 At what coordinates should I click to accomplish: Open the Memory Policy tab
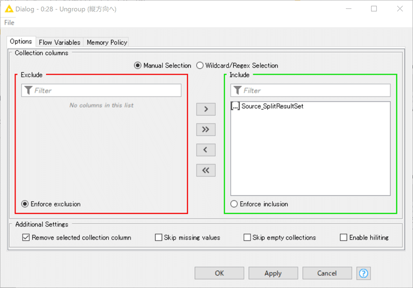point(107,42)
